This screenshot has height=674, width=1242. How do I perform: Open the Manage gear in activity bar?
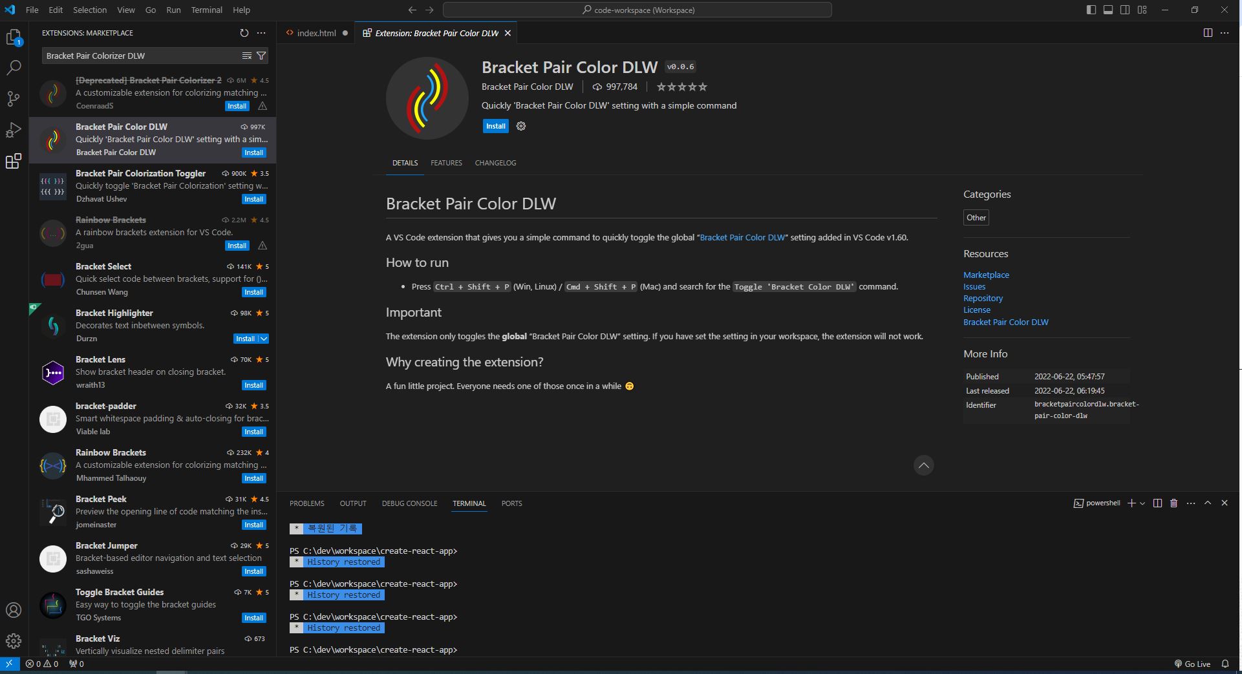pyautogui.click(x=14, y=640)
